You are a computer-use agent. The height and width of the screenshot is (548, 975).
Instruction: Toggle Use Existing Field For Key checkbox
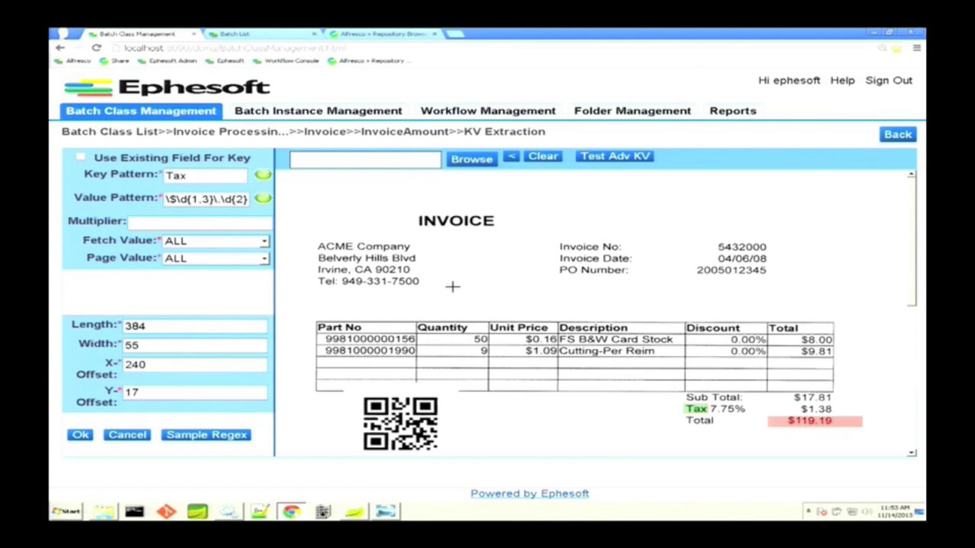(x=81, y=157)
